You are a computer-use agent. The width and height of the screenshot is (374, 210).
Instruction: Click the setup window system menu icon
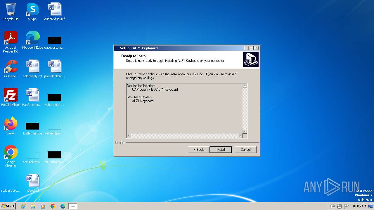click(x=117, y=48)
